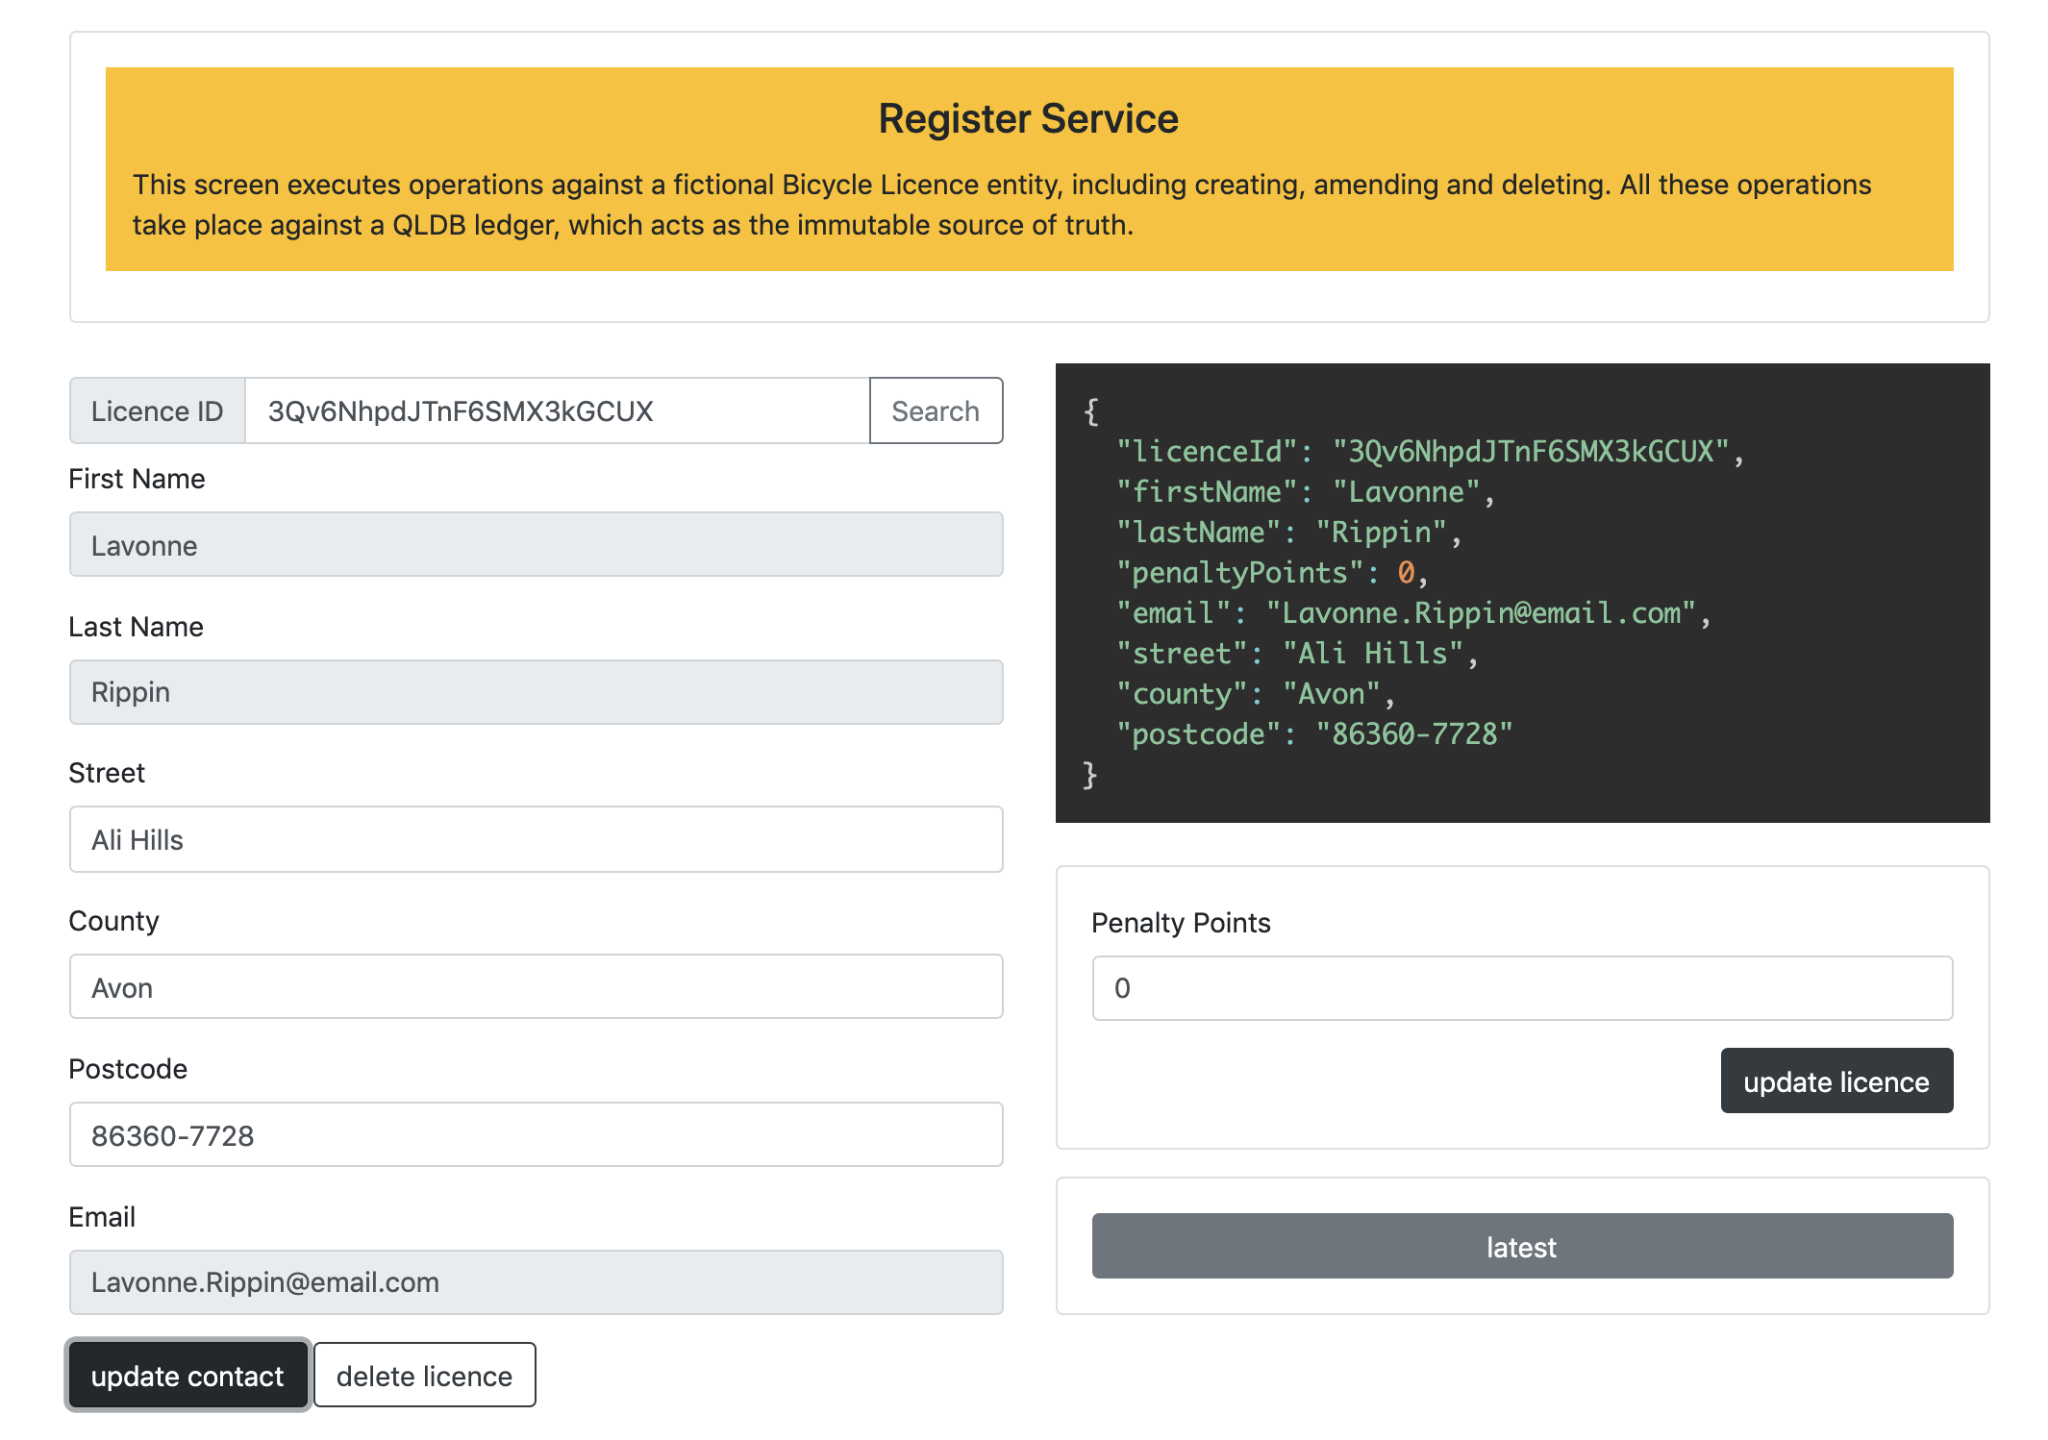
Task: Click the Search button for Licence ID
Action: point(936,411)
